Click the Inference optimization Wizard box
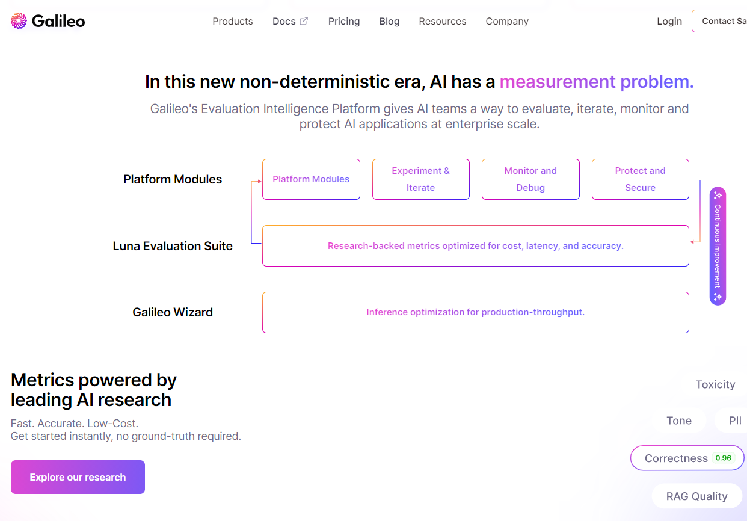747x521 pixels. 475,312
